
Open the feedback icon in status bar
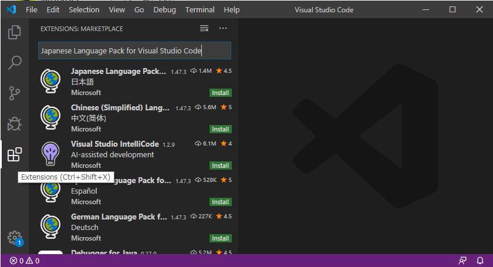point(462,261)
